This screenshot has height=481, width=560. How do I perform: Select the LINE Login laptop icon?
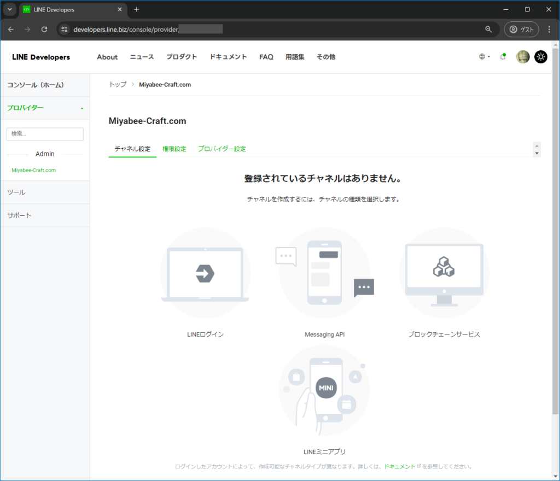(x=205, y=273)
